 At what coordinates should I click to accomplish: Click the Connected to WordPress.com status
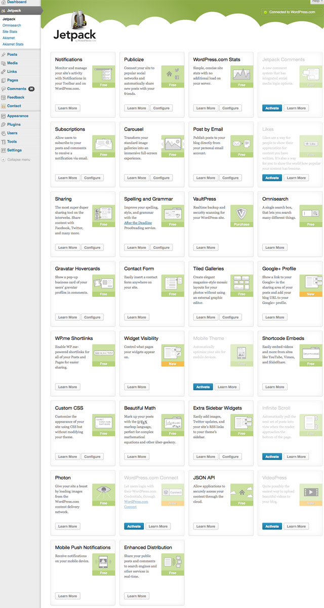pyautogui.click(x=290, y=12)
